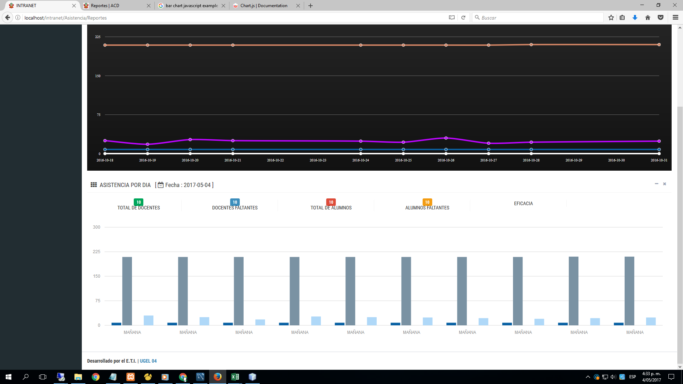Open Task View from the taskbar
The image size is (683, 384).
(43, 377)
